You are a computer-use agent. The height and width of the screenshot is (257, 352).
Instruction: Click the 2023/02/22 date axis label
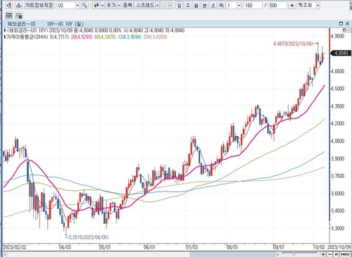click(15, 247)
